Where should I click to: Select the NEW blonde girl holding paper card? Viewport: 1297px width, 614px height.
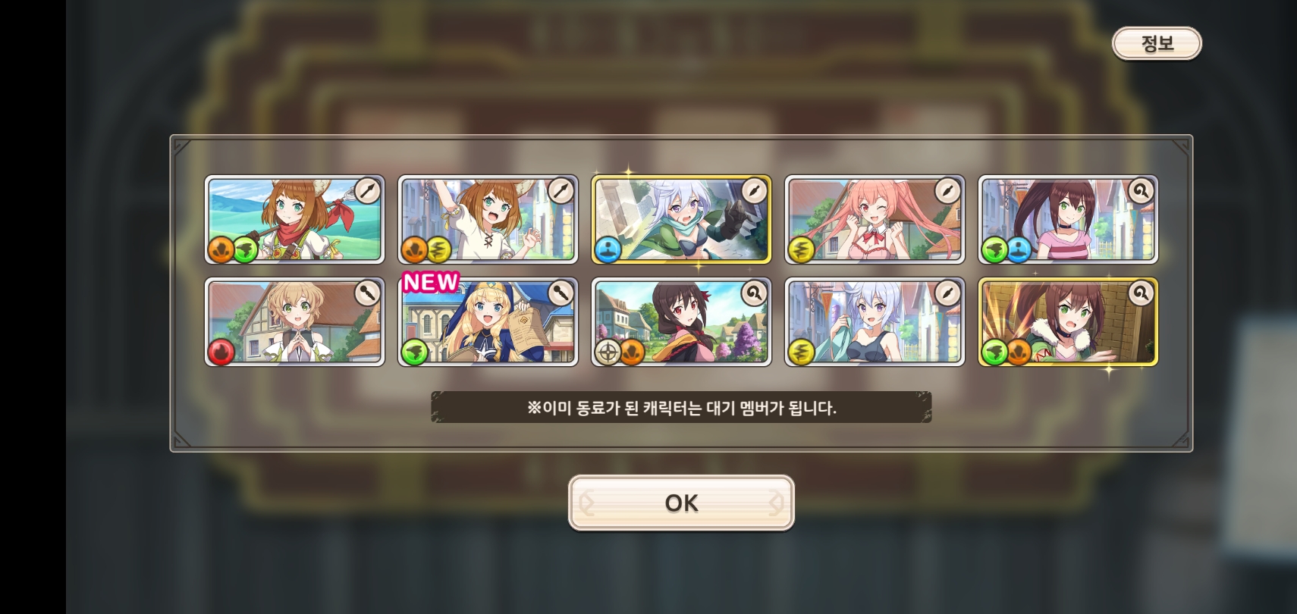click(x=488, y=322)
